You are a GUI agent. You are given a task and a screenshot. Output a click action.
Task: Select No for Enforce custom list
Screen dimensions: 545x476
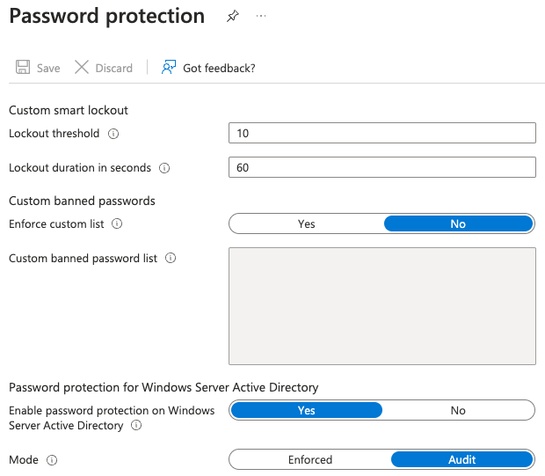click(x=458, y=224)
